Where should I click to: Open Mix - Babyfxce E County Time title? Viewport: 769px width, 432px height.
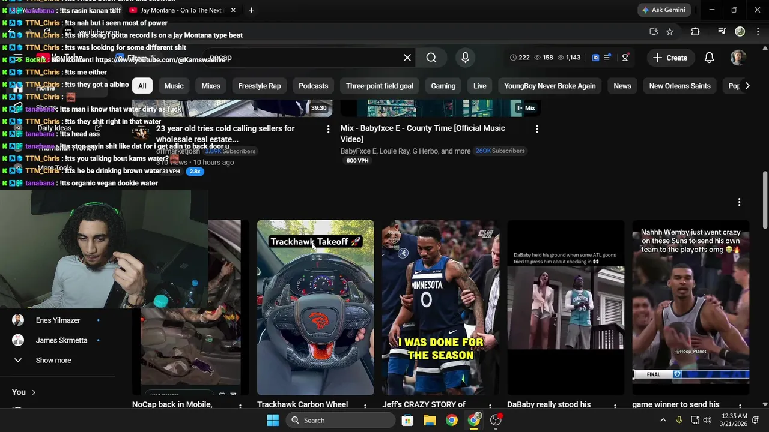point(422,133)
